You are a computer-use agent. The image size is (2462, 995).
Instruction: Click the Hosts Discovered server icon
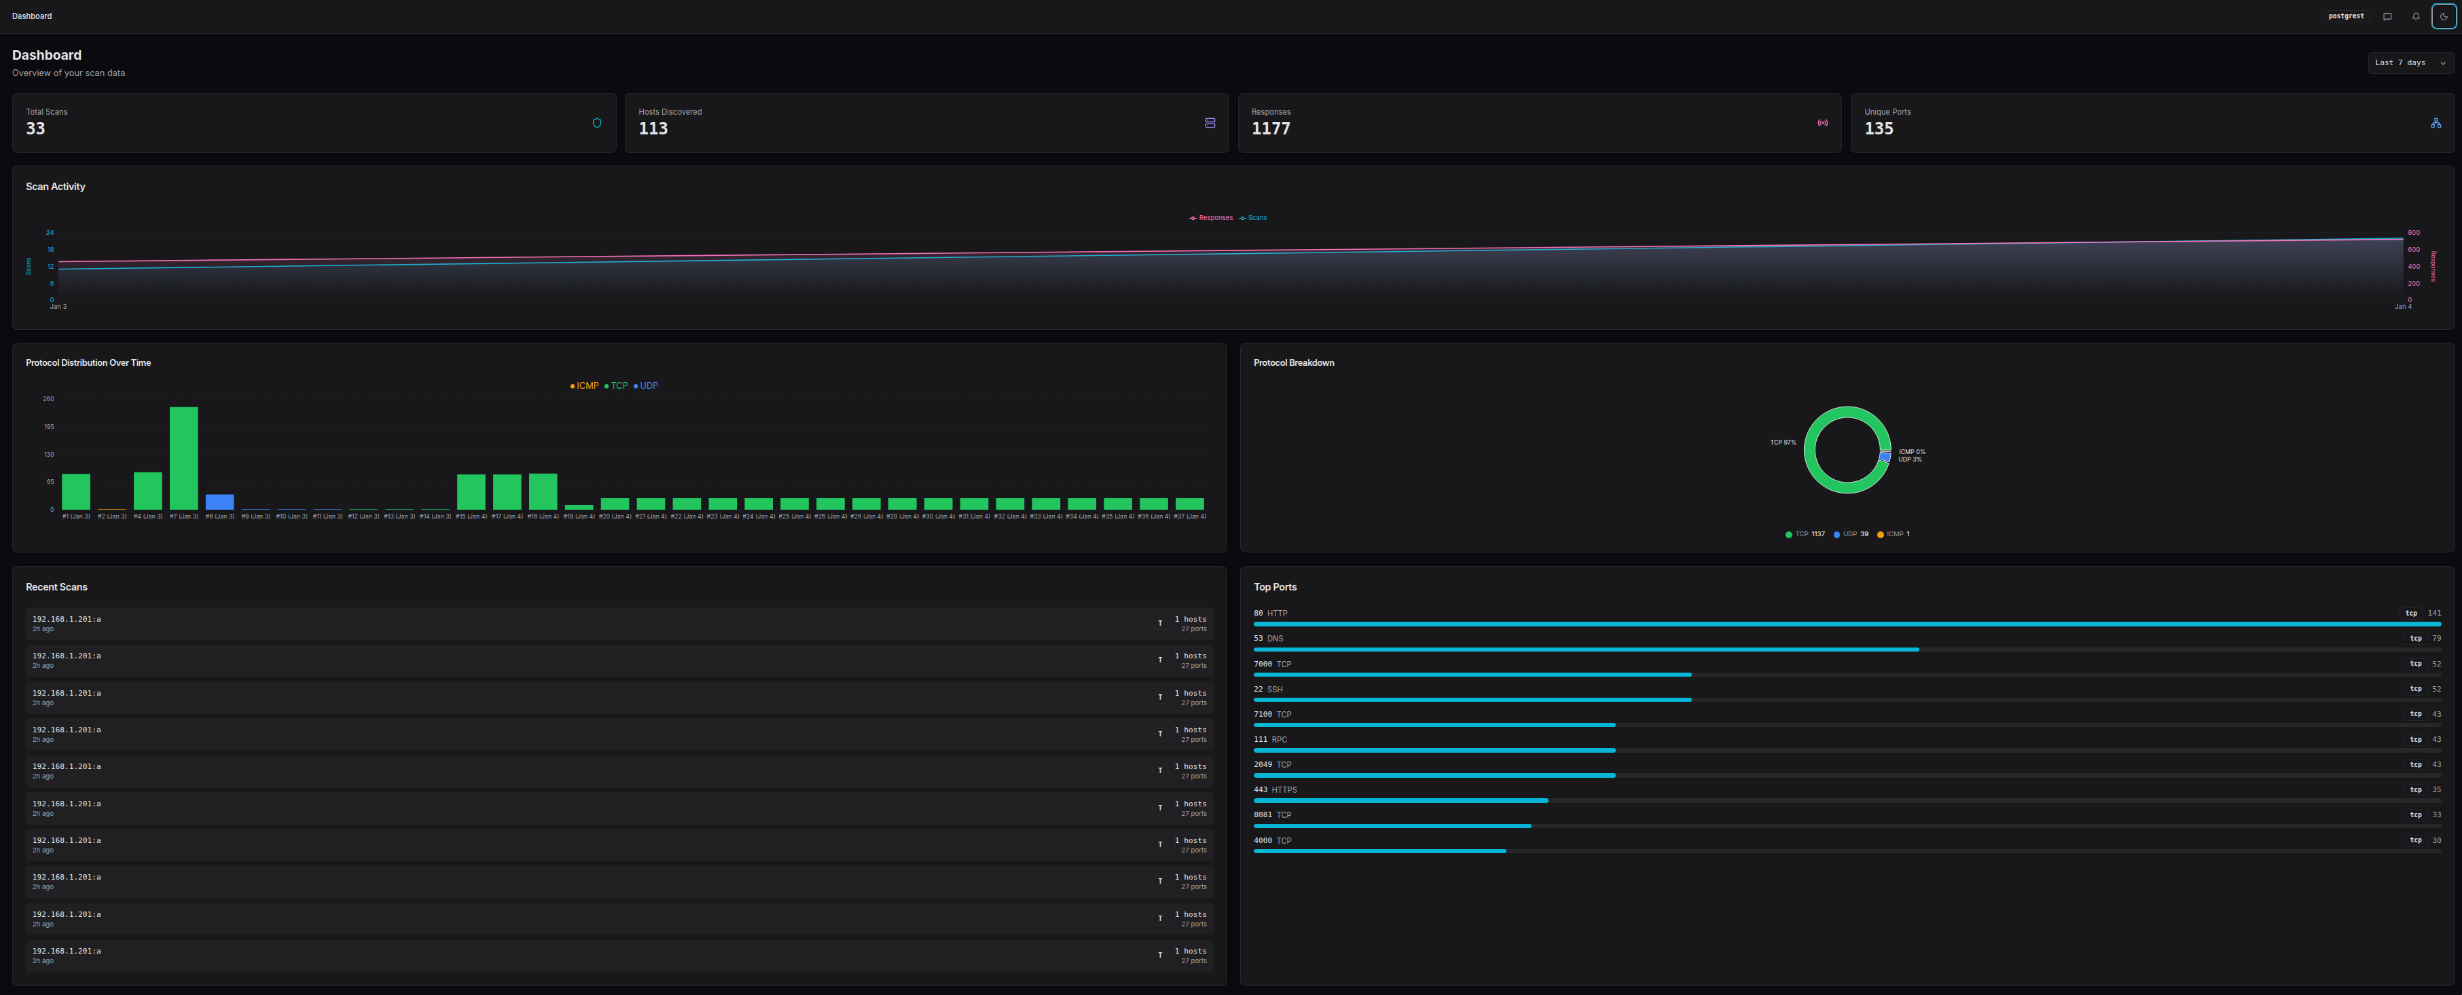pyautogui.click(x=1210, y=123)
